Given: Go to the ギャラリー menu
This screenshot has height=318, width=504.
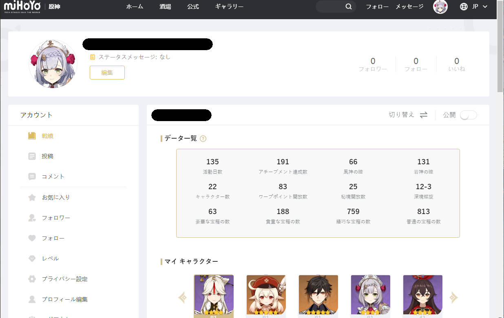Looking at the screenshot, I should [x=229, y=7].
